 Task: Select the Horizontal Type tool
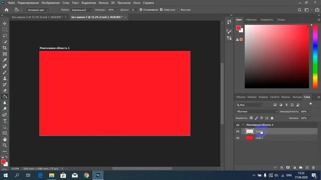click(5, 121)
